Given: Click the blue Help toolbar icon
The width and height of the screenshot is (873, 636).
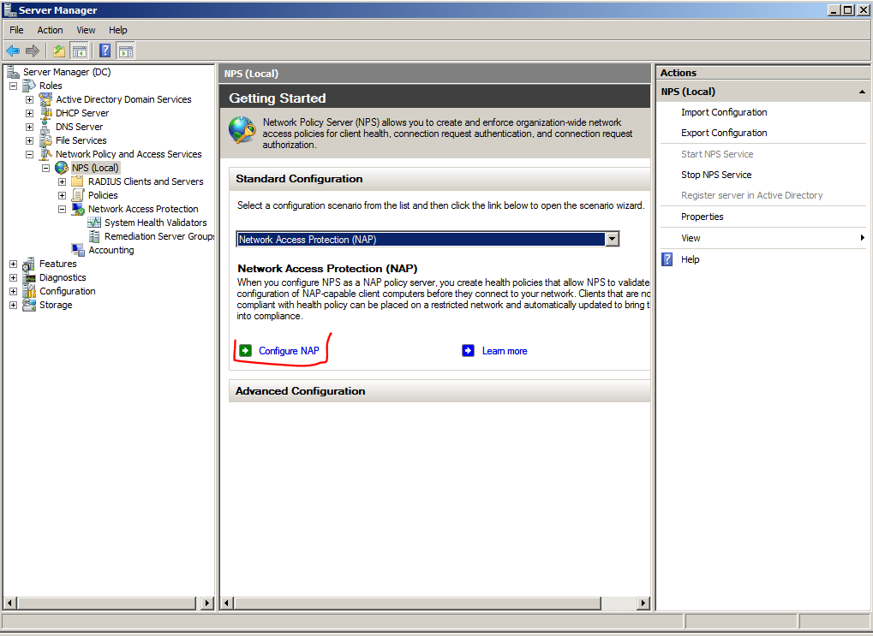Looking at the screenshot, I should click(105, 51).
